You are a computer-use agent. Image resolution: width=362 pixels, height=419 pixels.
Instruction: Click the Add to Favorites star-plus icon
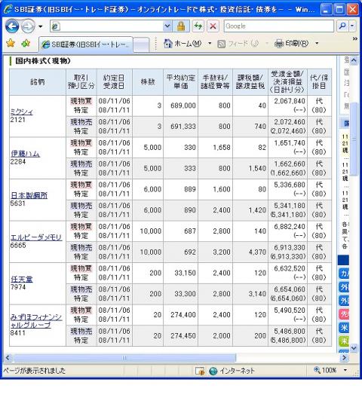26,43
